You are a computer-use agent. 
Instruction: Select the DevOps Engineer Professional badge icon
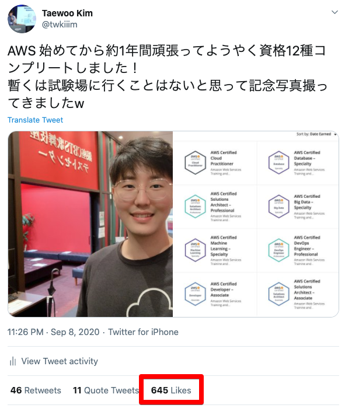click(278, 250)
